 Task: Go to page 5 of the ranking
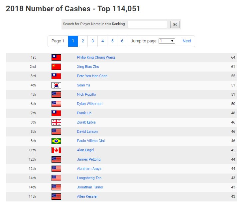(x=112, y=41)
